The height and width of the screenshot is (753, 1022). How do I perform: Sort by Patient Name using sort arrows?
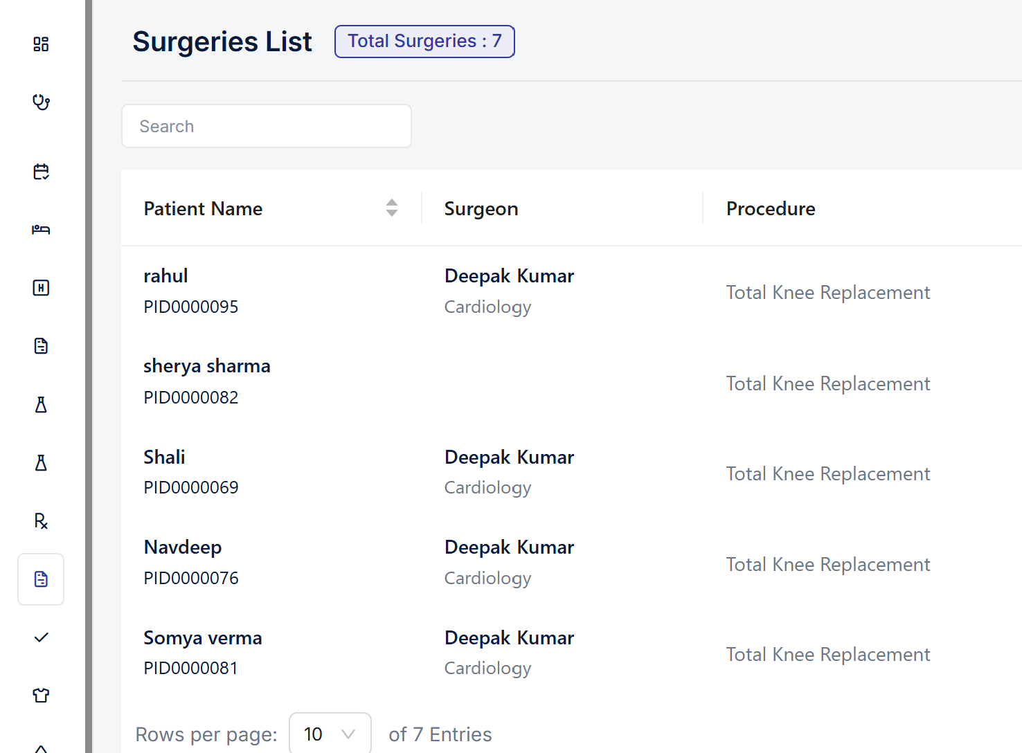(392, 208)
